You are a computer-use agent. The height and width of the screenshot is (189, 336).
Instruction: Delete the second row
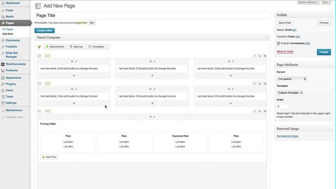click(x=265, y=83)
